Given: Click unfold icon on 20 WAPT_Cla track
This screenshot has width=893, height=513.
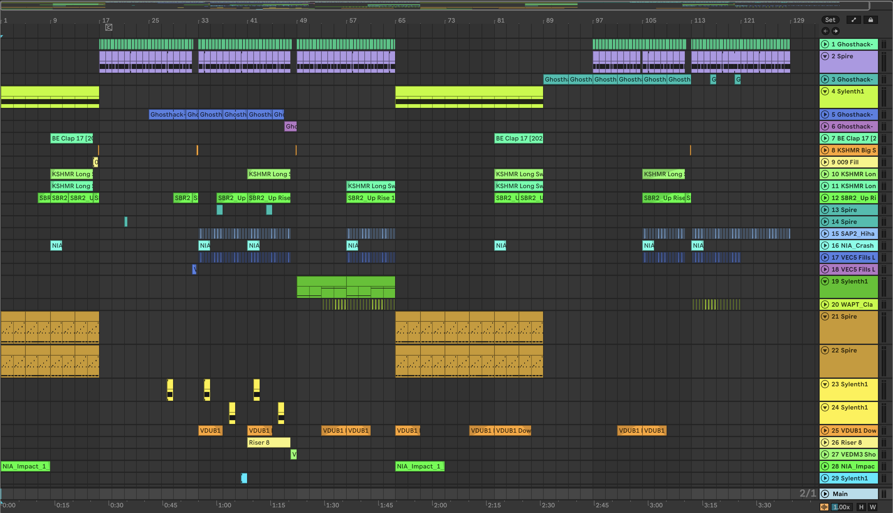Looking at the screenshot, I should (825, 304).
